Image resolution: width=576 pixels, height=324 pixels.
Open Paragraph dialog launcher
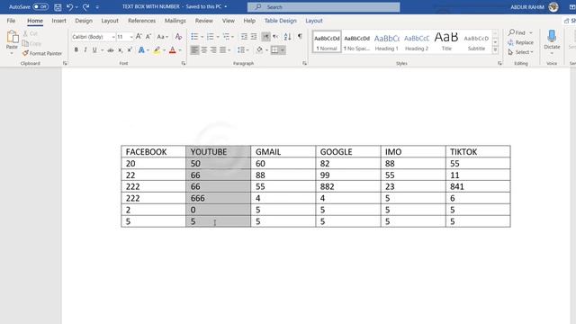click(x=304, y=64)
